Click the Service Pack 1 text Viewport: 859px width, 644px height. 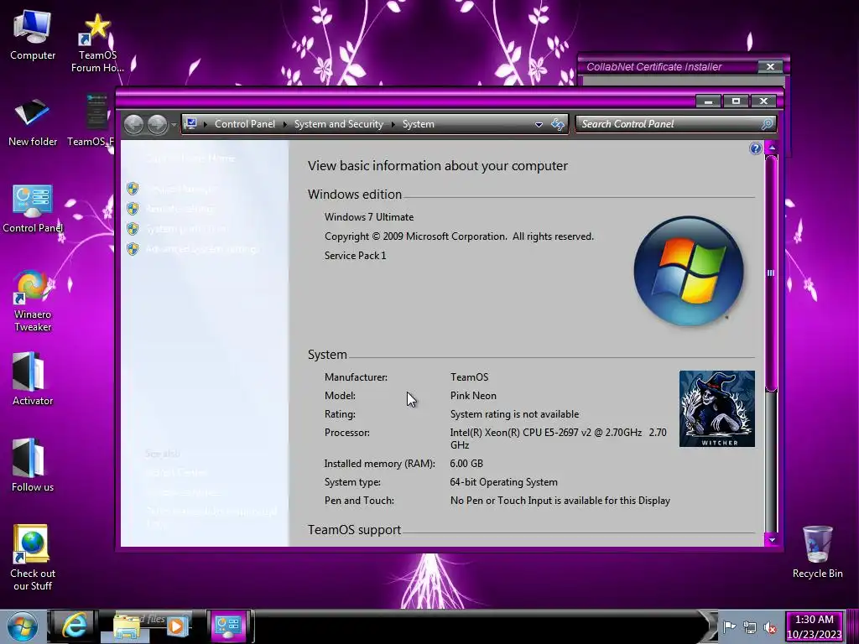(x=355, y=255)
